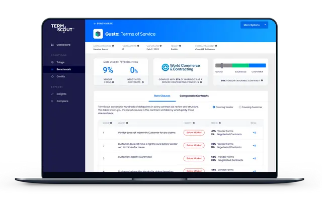
Task: Select Benchmark in the sidebar
Action: (64, 69)
